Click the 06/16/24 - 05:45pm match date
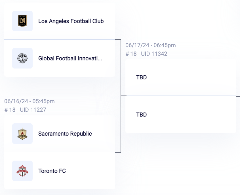The height and width of the screenshot is (195, 240). 30,101
